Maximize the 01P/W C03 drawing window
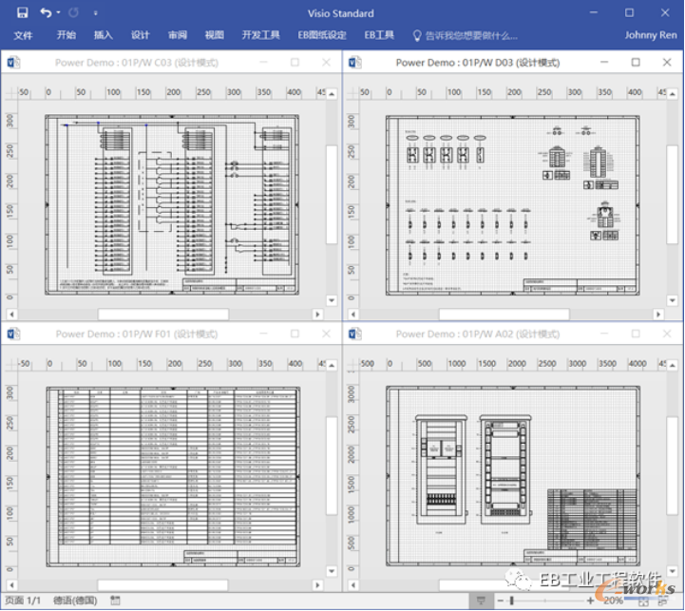The width and height of the screenshot is (685, 611). [295, 63]
